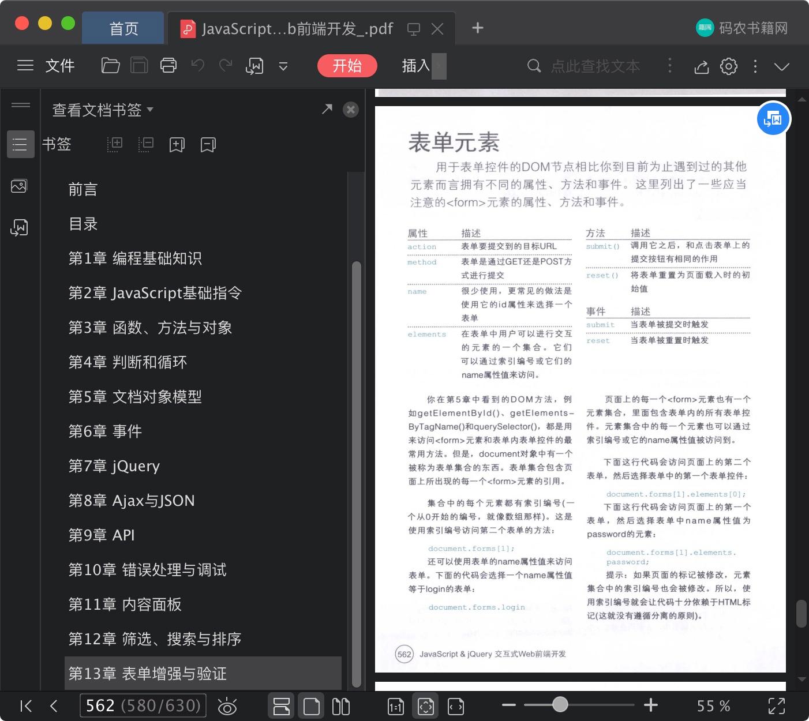Click the undo arrow icon
This screenshot has height=721, width=809.
pos(197,66)
